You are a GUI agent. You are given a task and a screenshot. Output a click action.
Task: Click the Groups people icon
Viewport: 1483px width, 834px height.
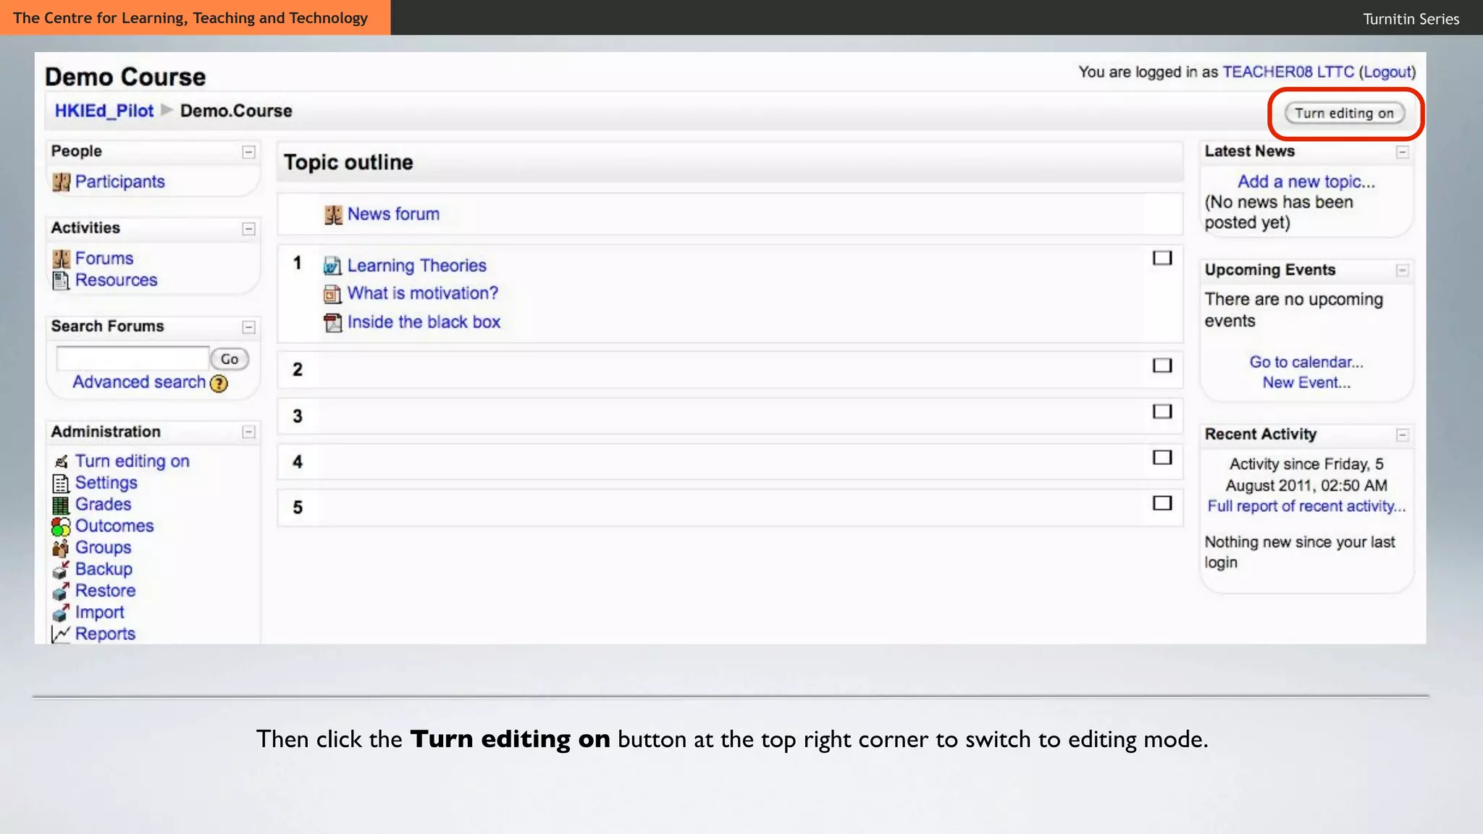tap(61, 548)
